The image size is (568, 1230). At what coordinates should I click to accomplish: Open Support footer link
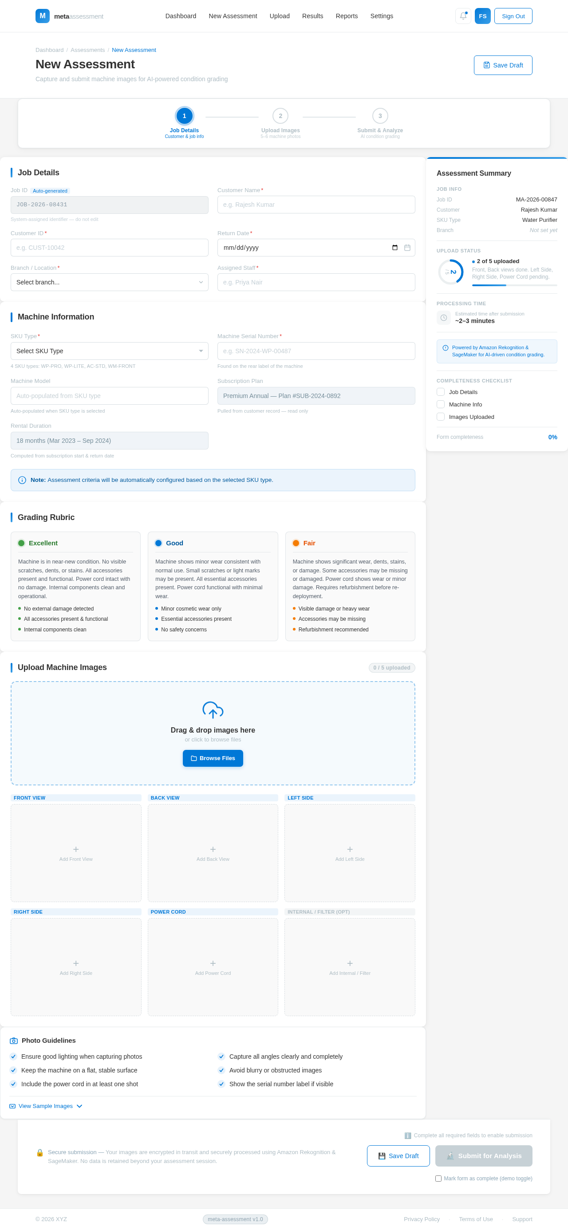point(522,1219)
